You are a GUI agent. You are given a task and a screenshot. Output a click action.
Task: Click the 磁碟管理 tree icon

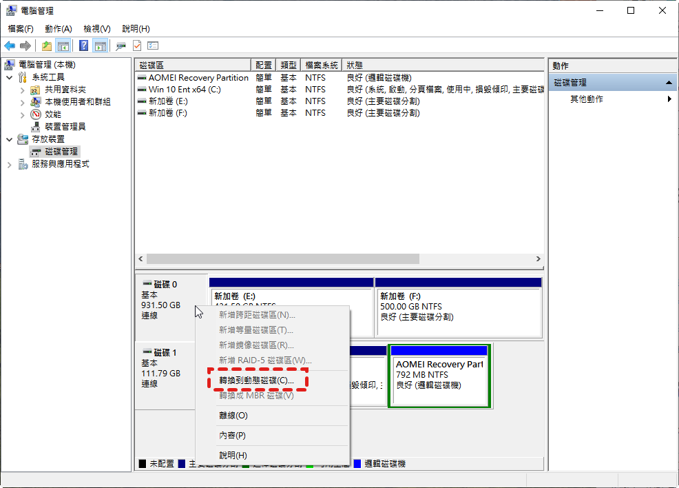(36, 152)
